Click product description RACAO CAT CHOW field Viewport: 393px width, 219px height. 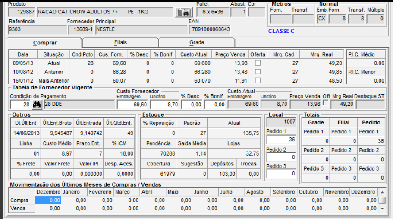coord(105,12)
